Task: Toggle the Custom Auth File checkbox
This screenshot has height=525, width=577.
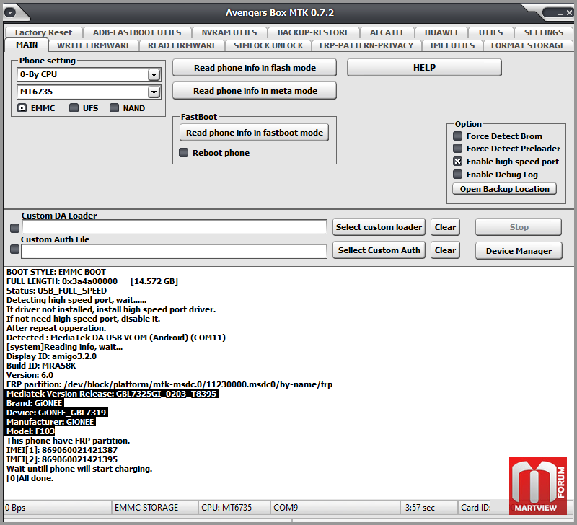Action: tap(14, 250)
